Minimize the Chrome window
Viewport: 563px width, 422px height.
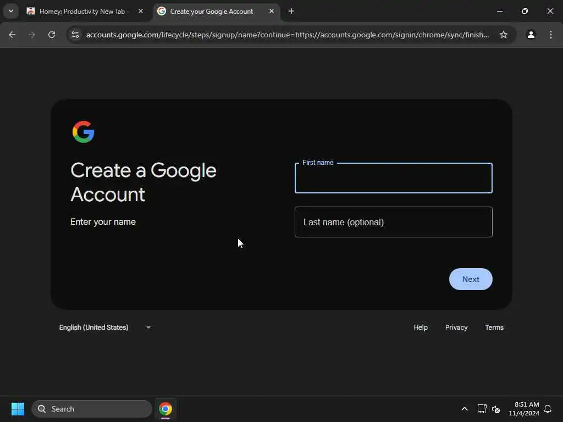(x=499, y=11)
